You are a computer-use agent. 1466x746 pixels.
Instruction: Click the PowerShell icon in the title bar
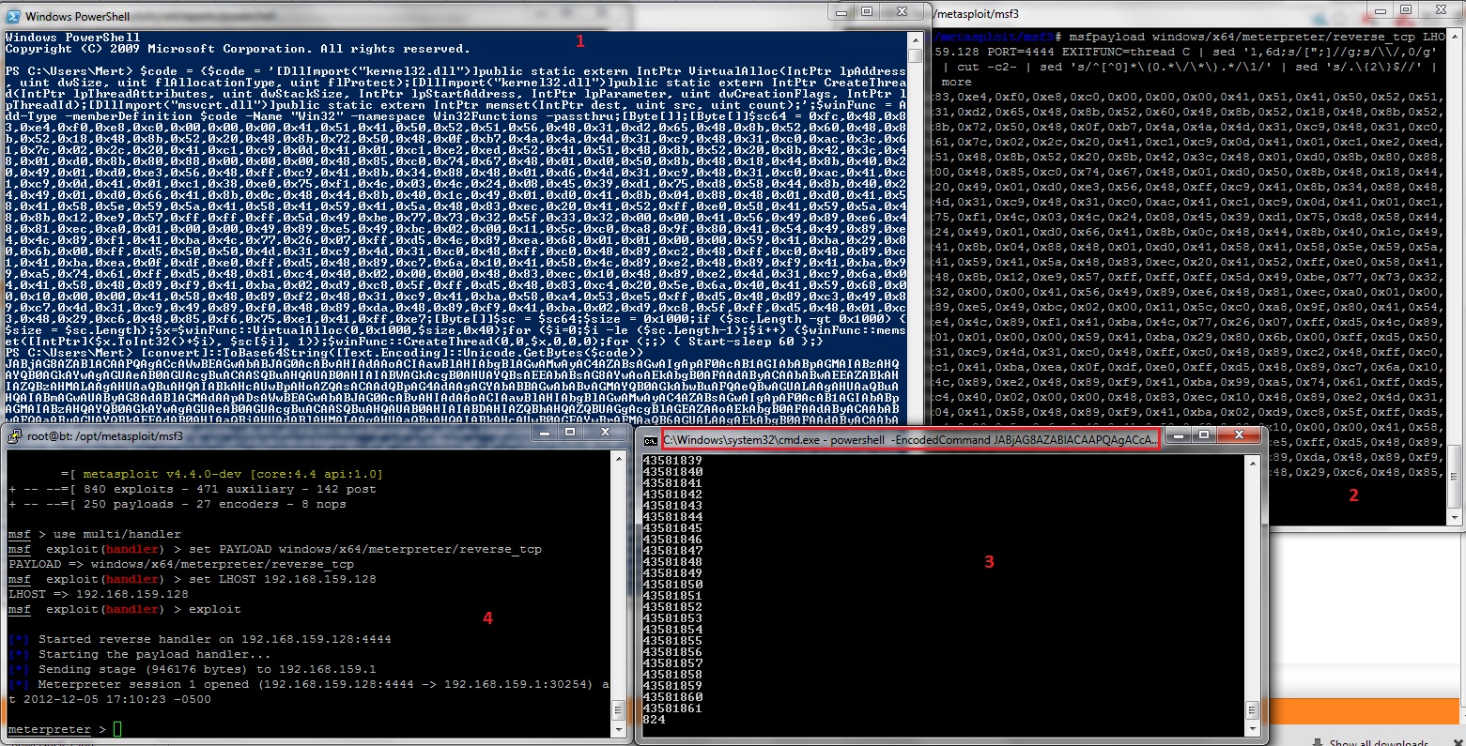[x=13, y=16]
